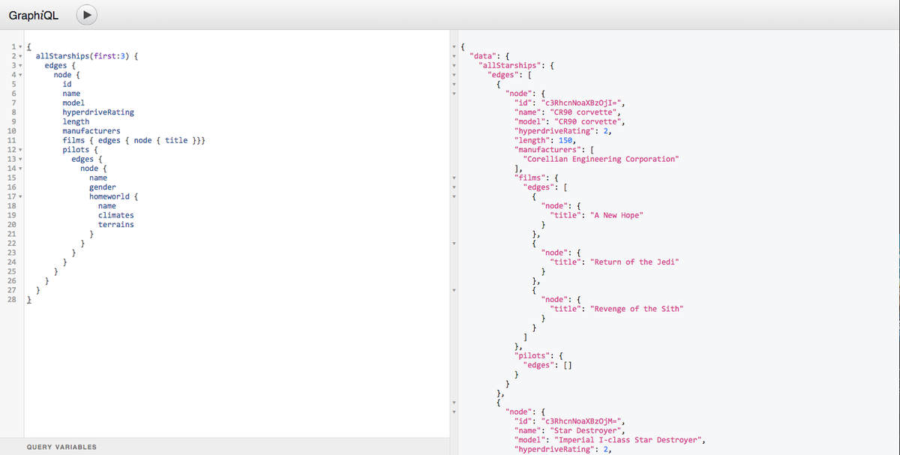900x455 pixels.
Task: Click the first:3 argument in allStarships
Action: click(x=112, y=56)
